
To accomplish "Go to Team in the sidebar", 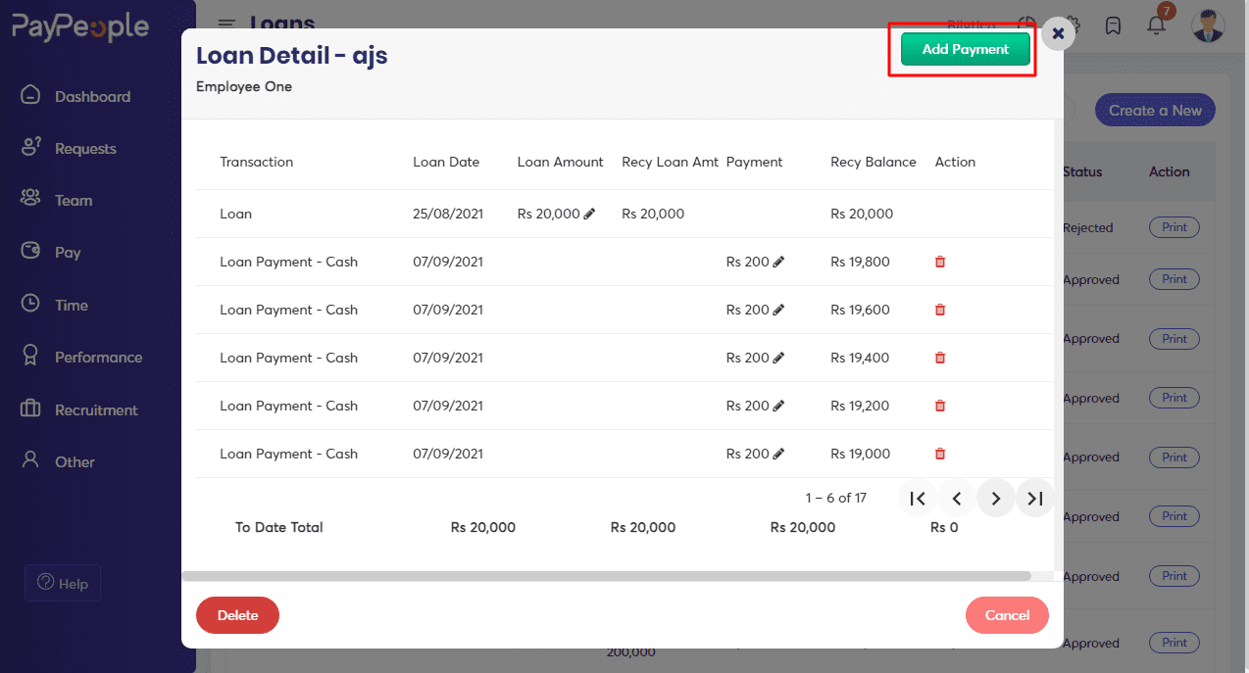I will [x=74, y=200].
